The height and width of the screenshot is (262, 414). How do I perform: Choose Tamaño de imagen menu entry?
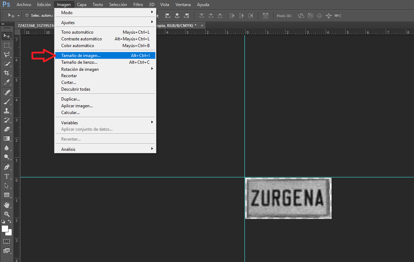(x=105, y=56)
